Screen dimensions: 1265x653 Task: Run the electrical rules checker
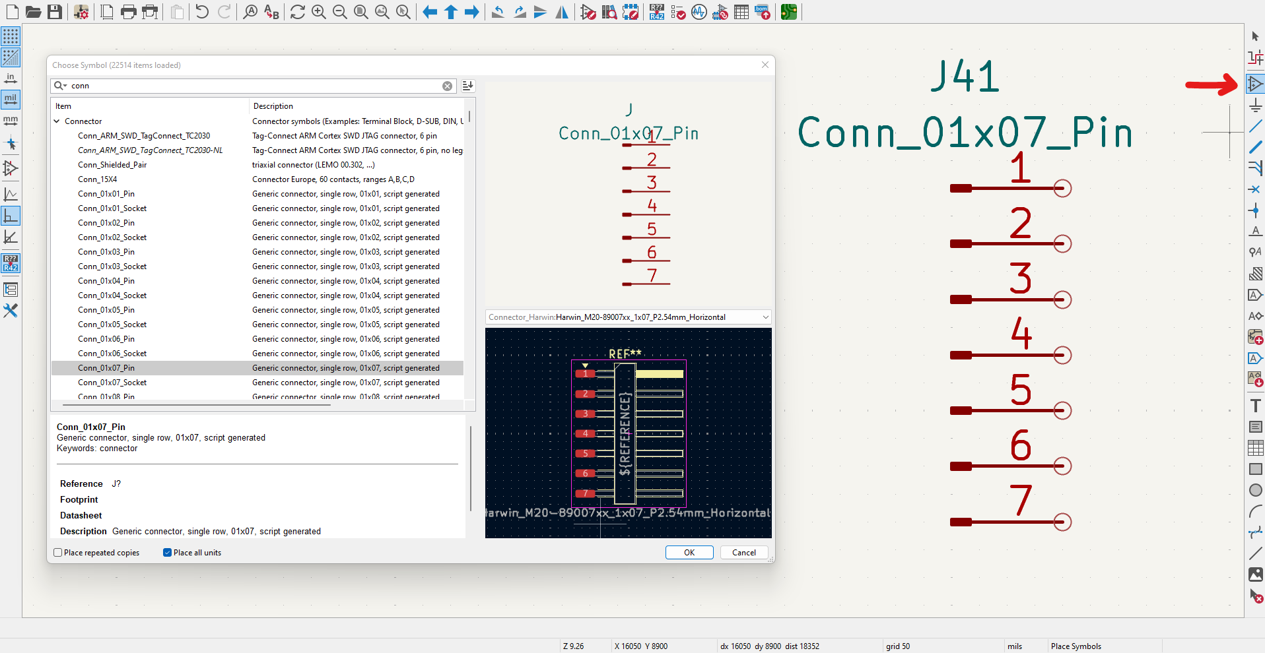click(x=678, y=12)
